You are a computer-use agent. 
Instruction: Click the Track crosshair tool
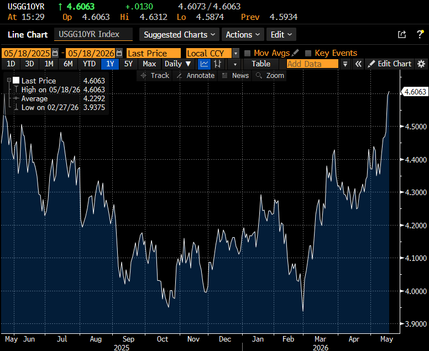click(155, 76)
